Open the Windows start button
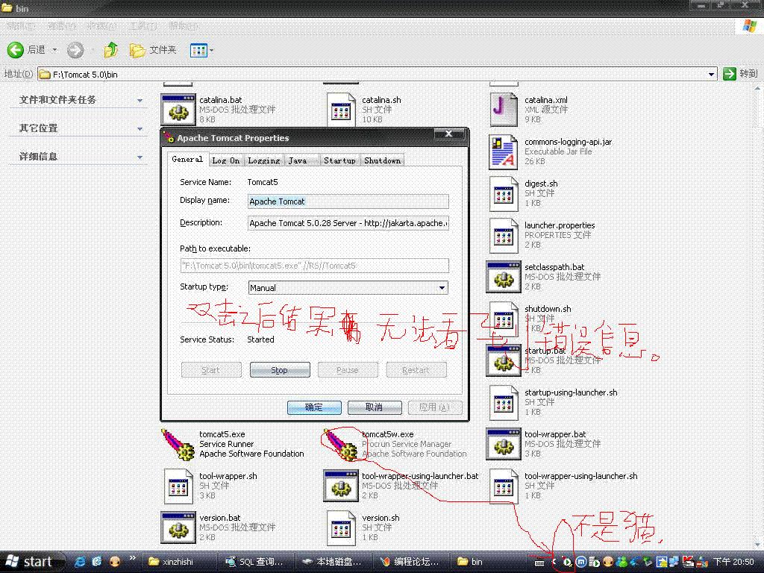The width and height of the screenshot is (764, 573). [32, 562]
